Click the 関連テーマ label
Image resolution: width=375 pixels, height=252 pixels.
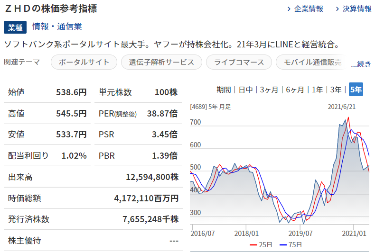pyautogui.click(x=22, y=62)
